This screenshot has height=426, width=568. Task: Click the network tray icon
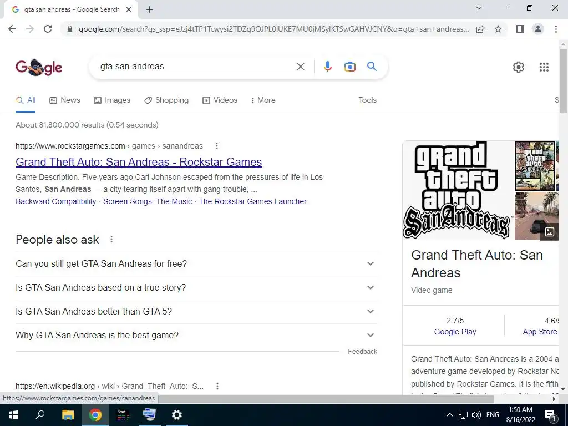tap(463, 415)
